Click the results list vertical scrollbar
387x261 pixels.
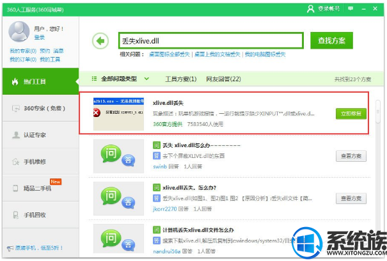pos(377,111)
